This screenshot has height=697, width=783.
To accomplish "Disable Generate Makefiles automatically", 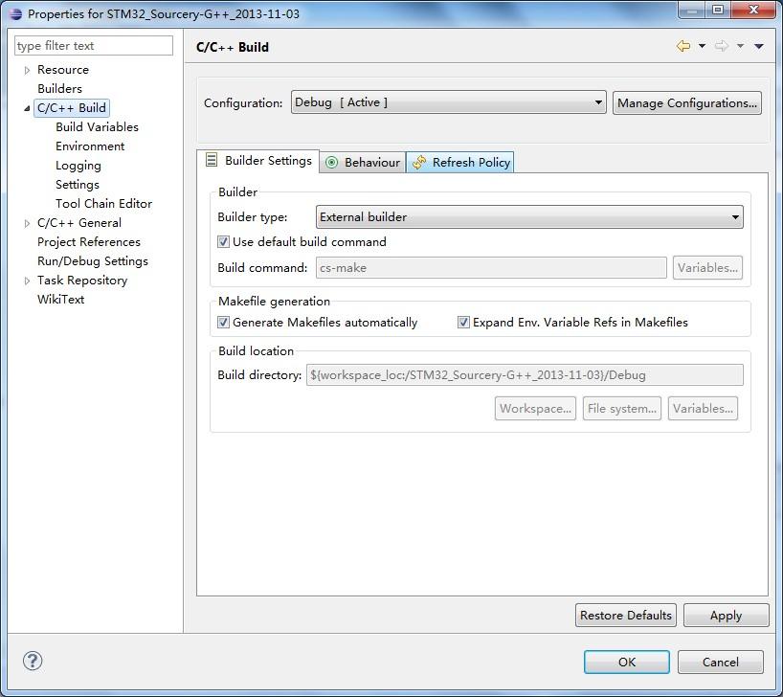I will [x=223, y=323].
